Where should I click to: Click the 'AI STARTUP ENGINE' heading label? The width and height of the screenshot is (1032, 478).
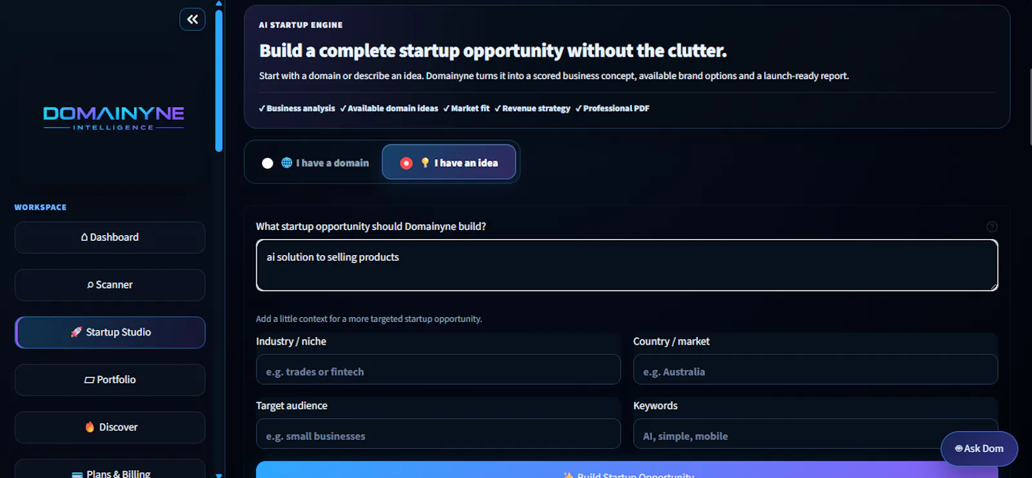[301, 25]
